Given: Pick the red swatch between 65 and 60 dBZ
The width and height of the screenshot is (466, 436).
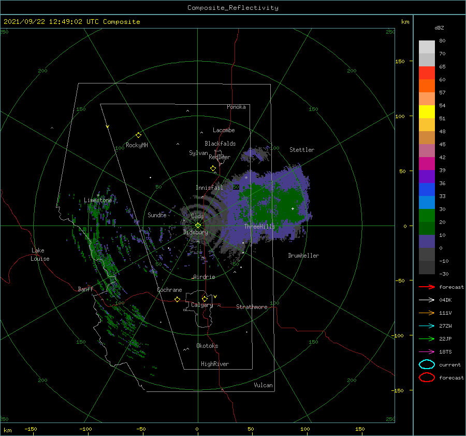Looking at the screenshot, I should coord(427,73).
